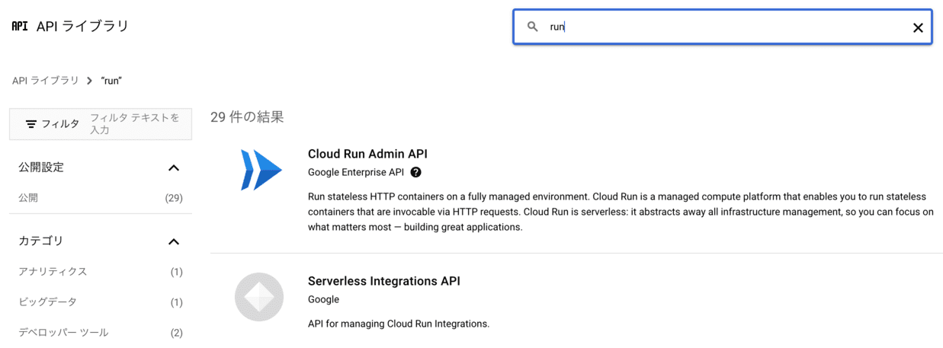
Task: Filter by デベロッパー ツール category
Action: click(63, 333)
